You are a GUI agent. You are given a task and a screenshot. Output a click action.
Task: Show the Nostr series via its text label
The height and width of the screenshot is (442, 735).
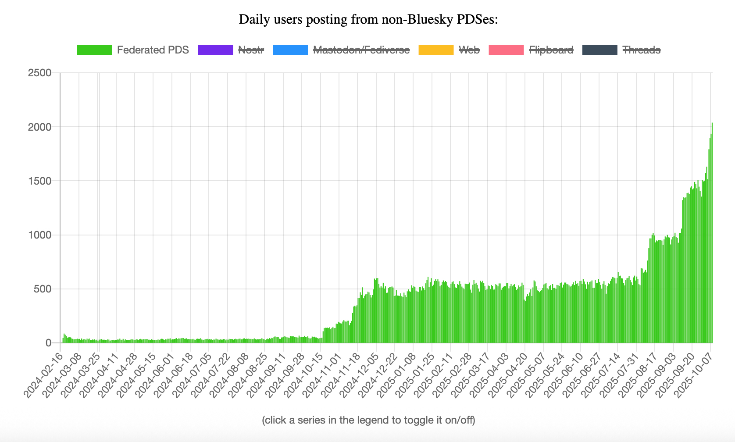pyautogui.click(x=251, y=50)
